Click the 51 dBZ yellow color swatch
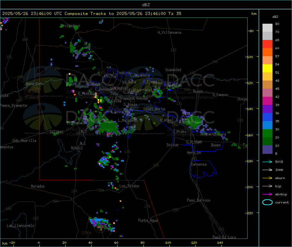 click(267, 76)
